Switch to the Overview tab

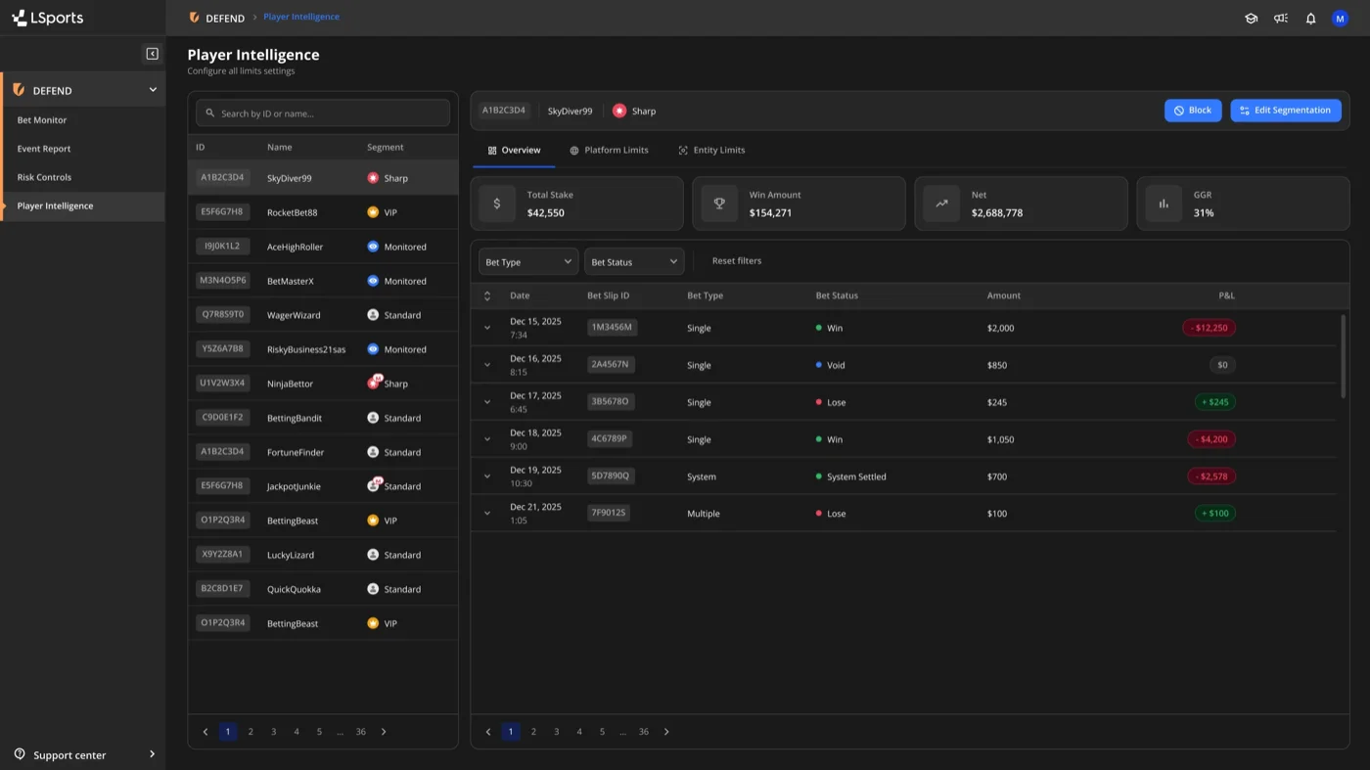[514, 151]
